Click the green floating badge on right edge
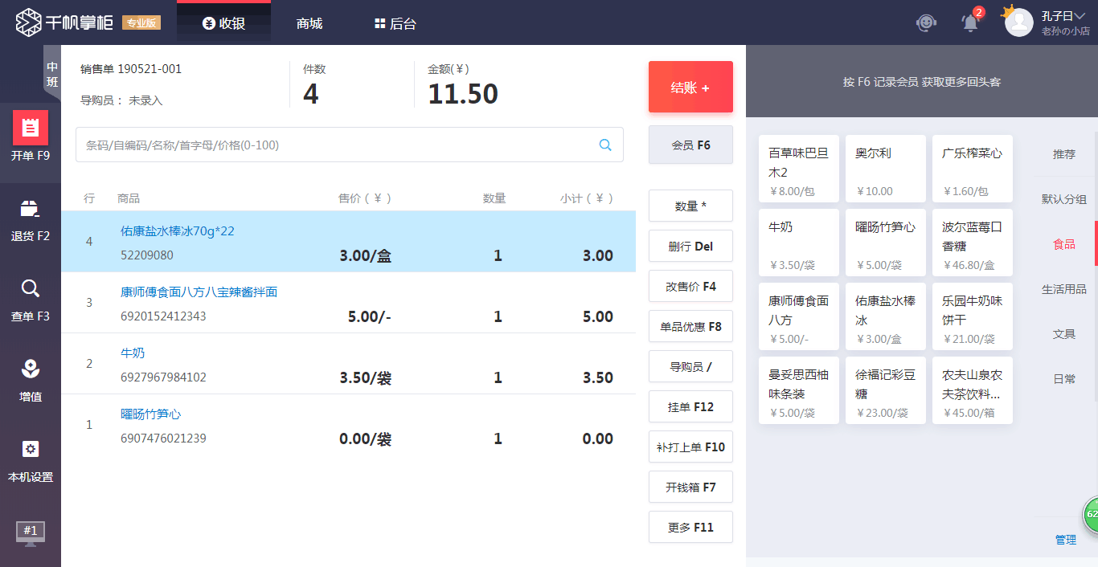Viewport: 1098px width, 567px height. [x=1092, y=515]
